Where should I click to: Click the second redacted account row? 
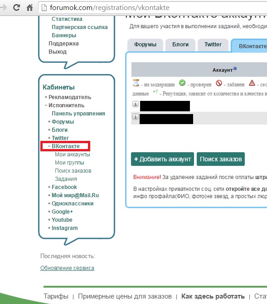166,119
